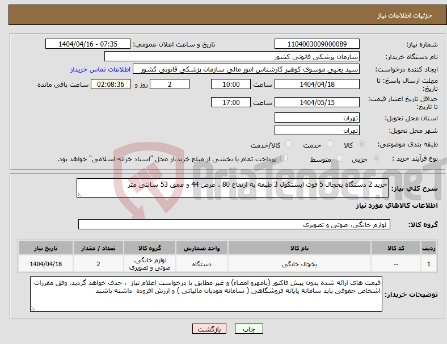
Task: Select the کالا radio button
Action: click(x=361, y=144)
